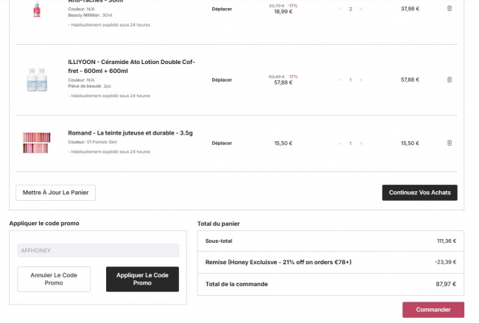The height and width of the screenshot is (323, 479).
Task: Increase quantity of Romand lip tint
Action: 361,143
